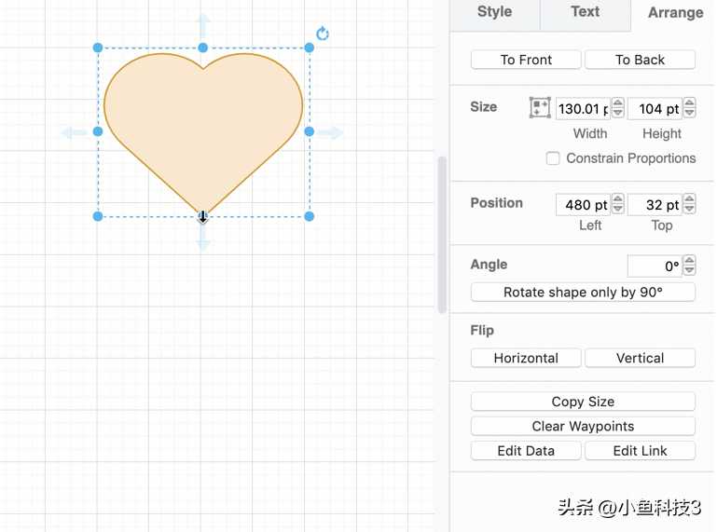The width and height of the screenshot is (717, 532).
Task: Click the Top position stepper arrows
Action: click(689, 204)
